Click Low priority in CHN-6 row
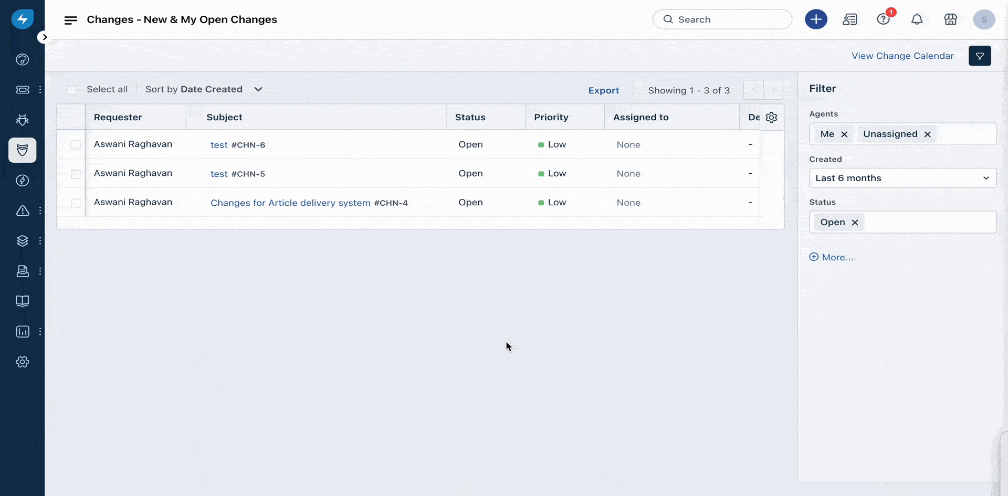This screenshot has width=1008, height=496. [x=556, y=144]
